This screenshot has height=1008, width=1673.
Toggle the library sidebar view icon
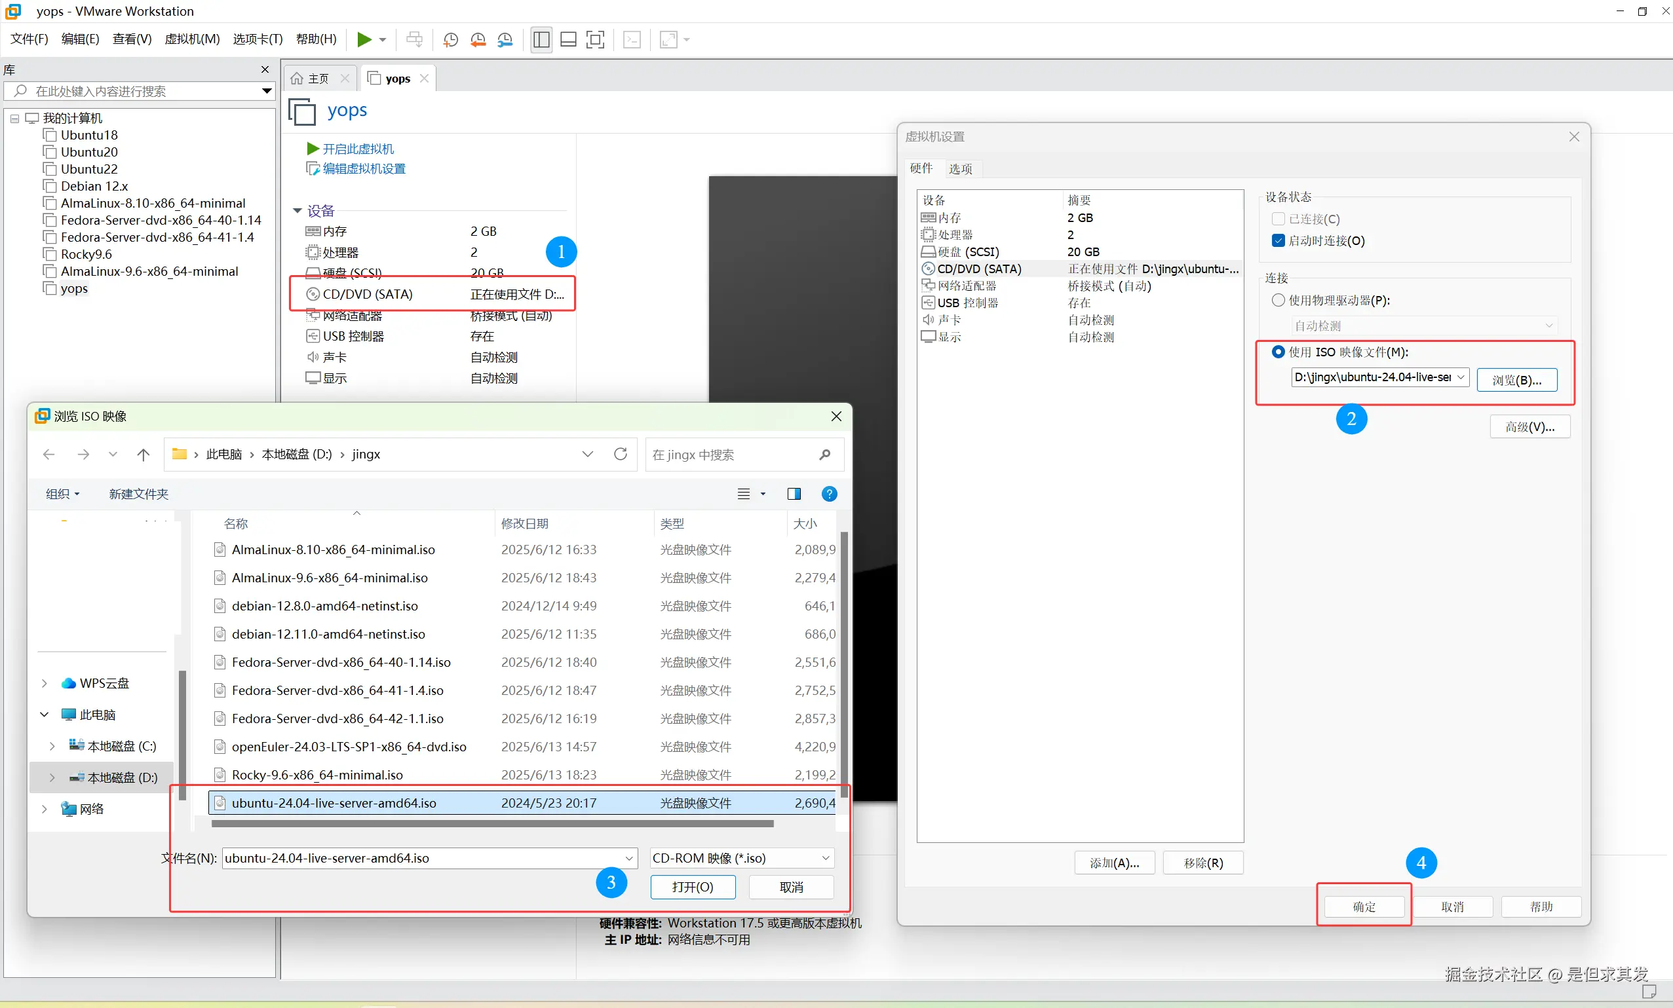pos(541,39)
